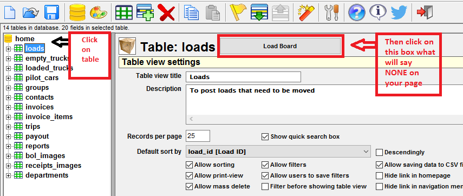Expand the invoice_items table node
This screenshot has height=196, width=463.
(x=8, y=117)
